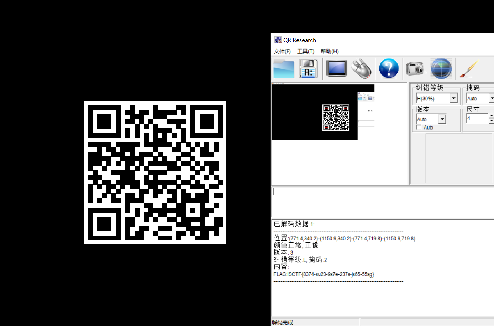
Task: Open the 文件(F) menu
Action: [282, 51]
